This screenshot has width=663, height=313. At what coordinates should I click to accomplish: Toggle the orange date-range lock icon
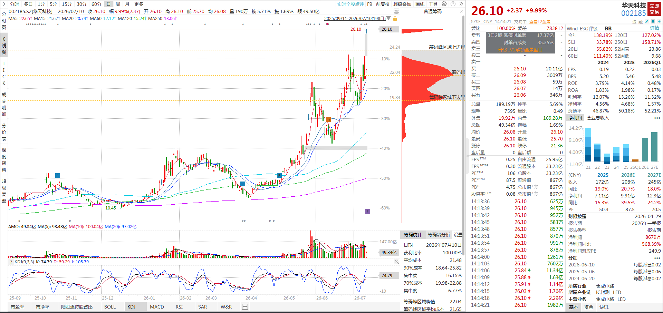395,19
